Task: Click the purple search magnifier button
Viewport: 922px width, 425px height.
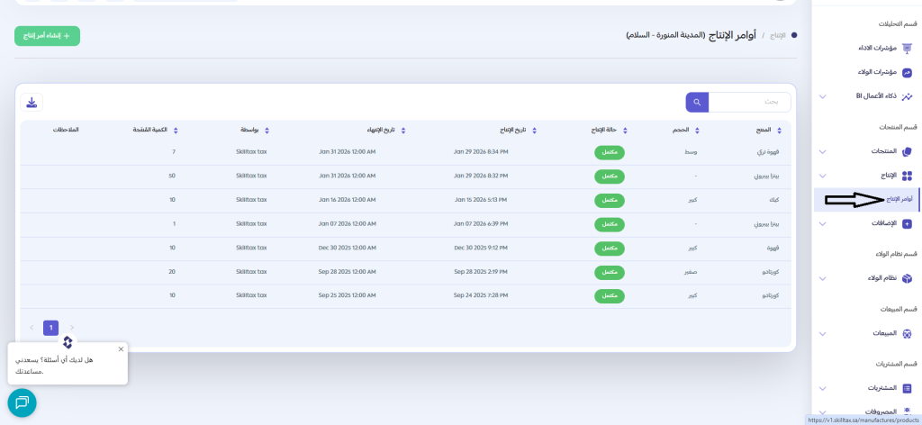Action: [697, 103]
